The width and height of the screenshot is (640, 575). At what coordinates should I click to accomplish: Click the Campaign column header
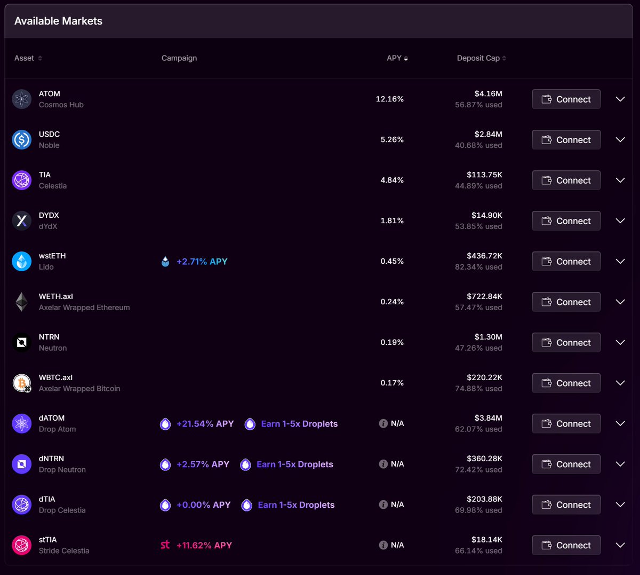179,58
